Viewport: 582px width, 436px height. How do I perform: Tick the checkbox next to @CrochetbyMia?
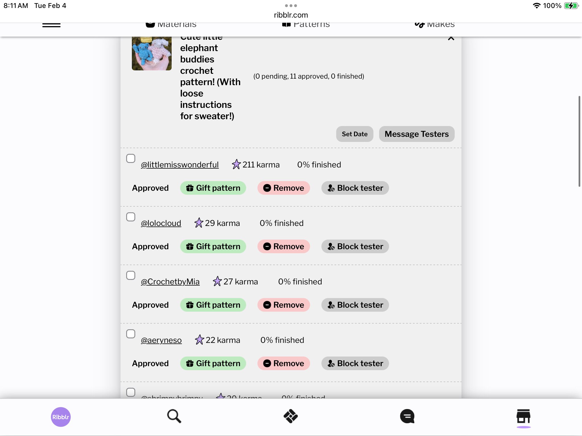[131, 275]
